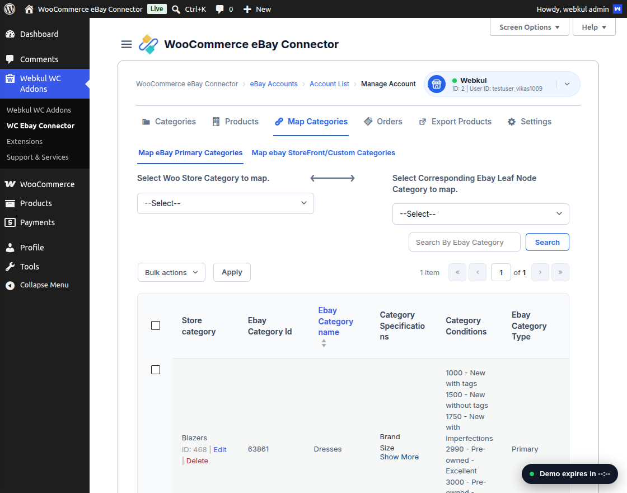This screenshot has width=627, height=493.
Task: Select Map ebay StoreFront/Custom Categories subtab
Action: pos(324,153)
